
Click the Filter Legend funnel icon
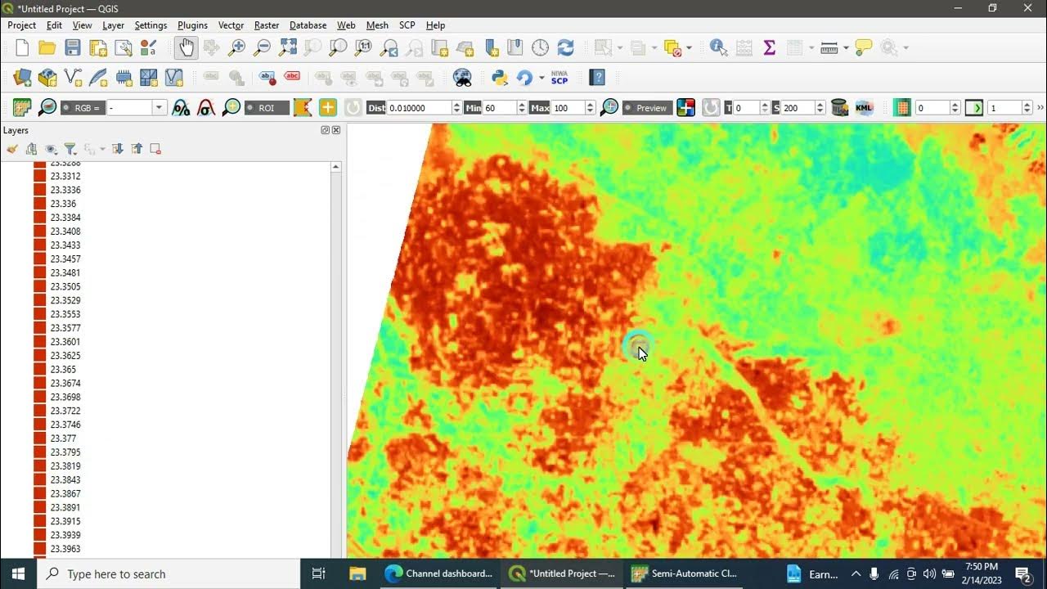coord(70,149)
